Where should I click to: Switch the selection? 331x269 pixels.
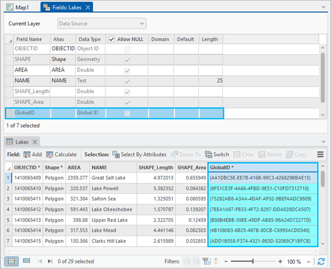217,154
